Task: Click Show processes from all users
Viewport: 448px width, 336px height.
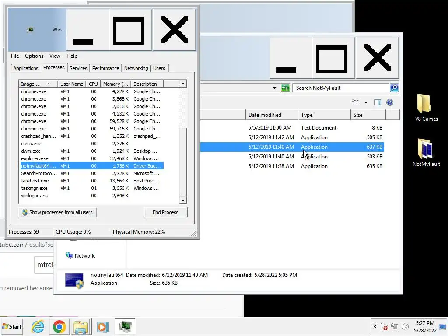Action: click(x=57, y=212)
